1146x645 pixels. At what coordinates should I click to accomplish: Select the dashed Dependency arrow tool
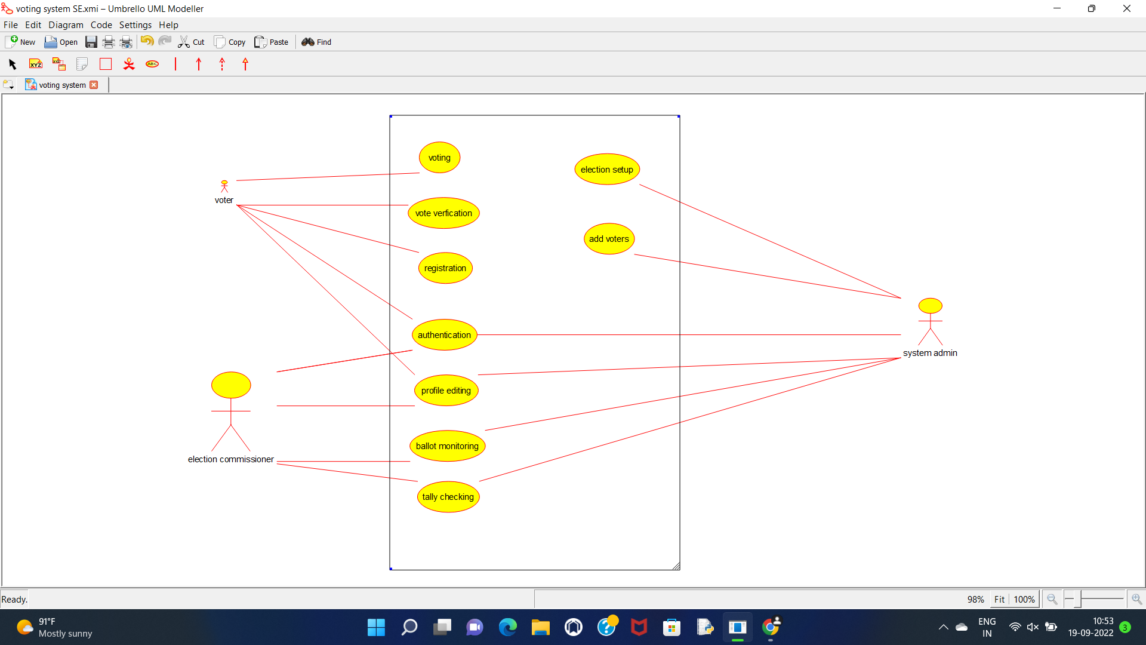click(222, 64)
